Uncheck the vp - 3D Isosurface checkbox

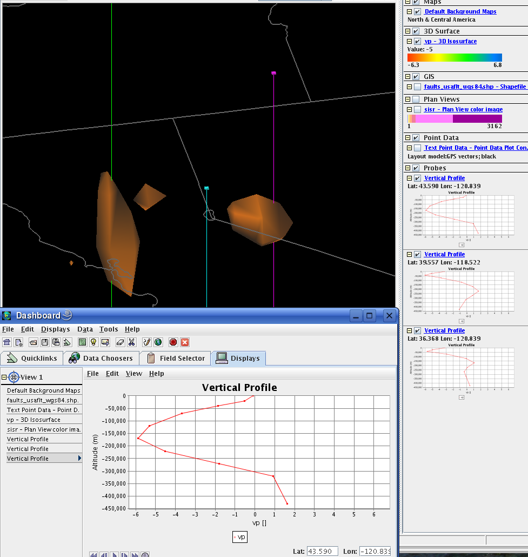coord(417,41)
